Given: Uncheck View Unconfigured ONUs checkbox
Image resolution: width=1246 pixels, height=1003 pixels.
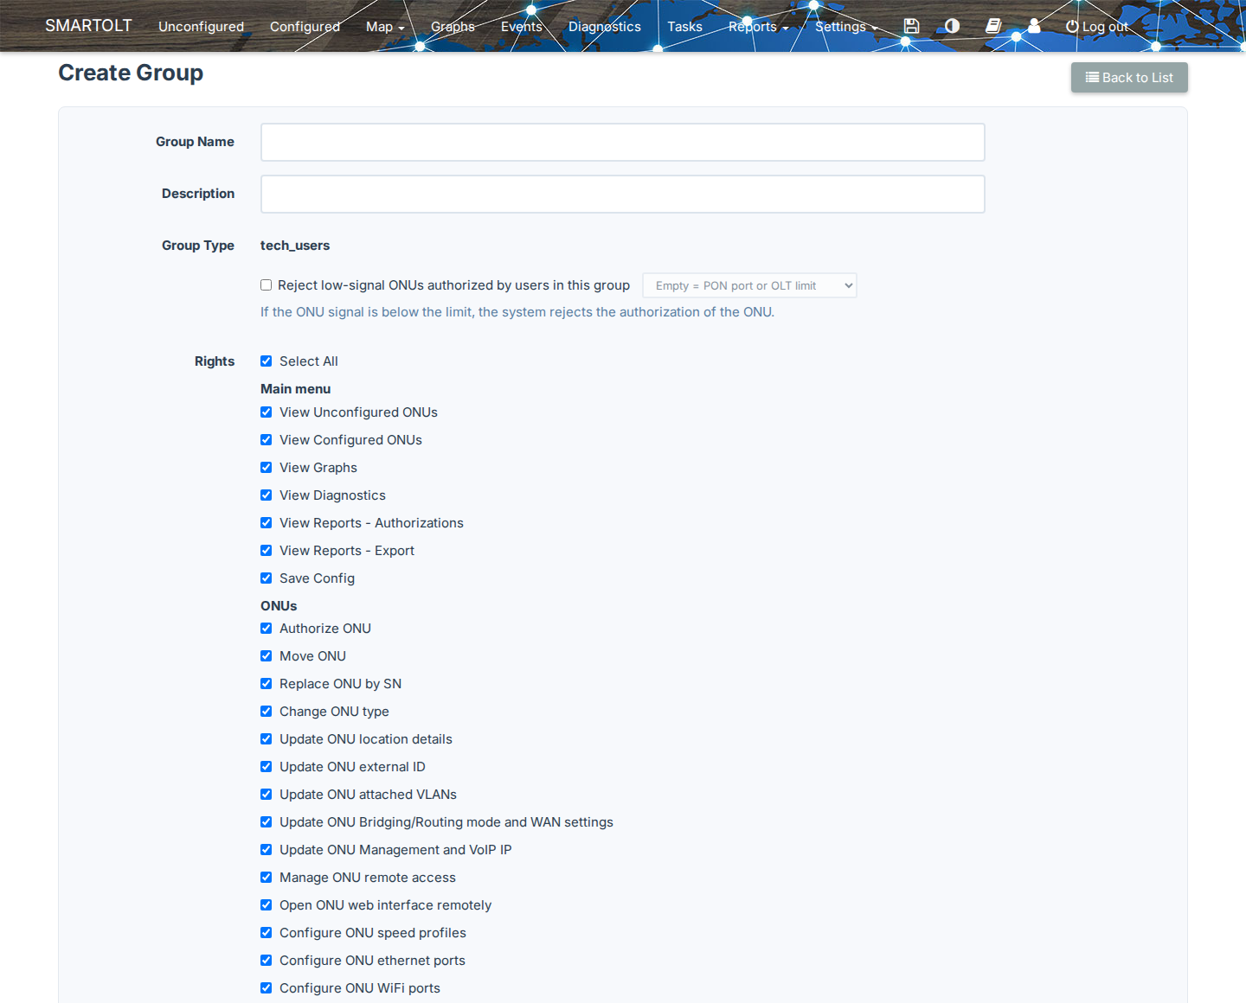Looking at the screenshot, I should click(267, 412).
